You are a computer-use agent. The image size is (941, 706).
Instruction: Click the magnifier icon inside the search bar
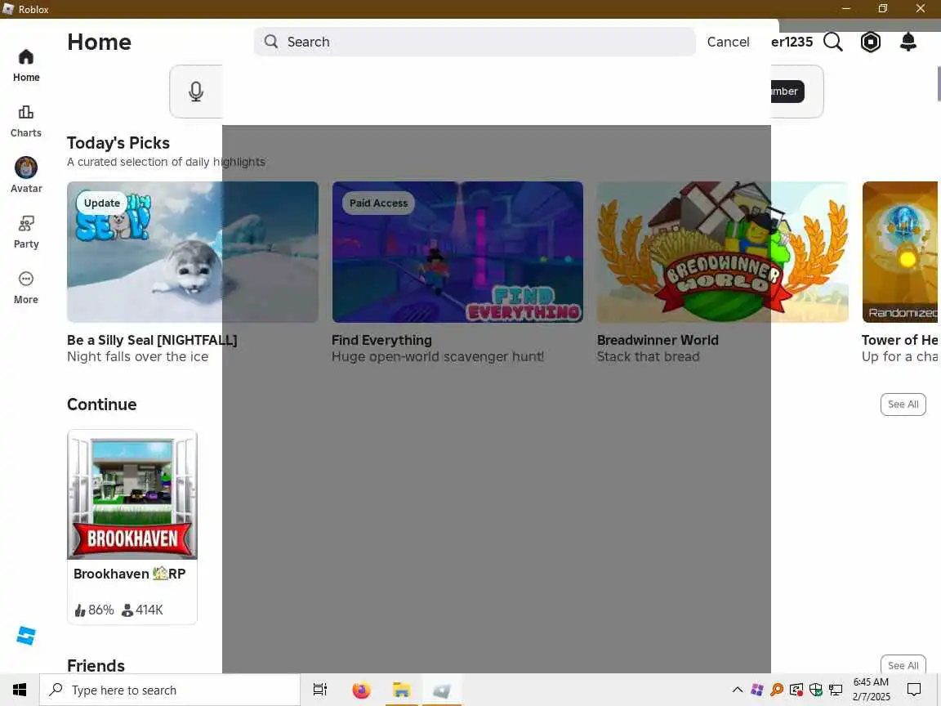coord(271,42)
